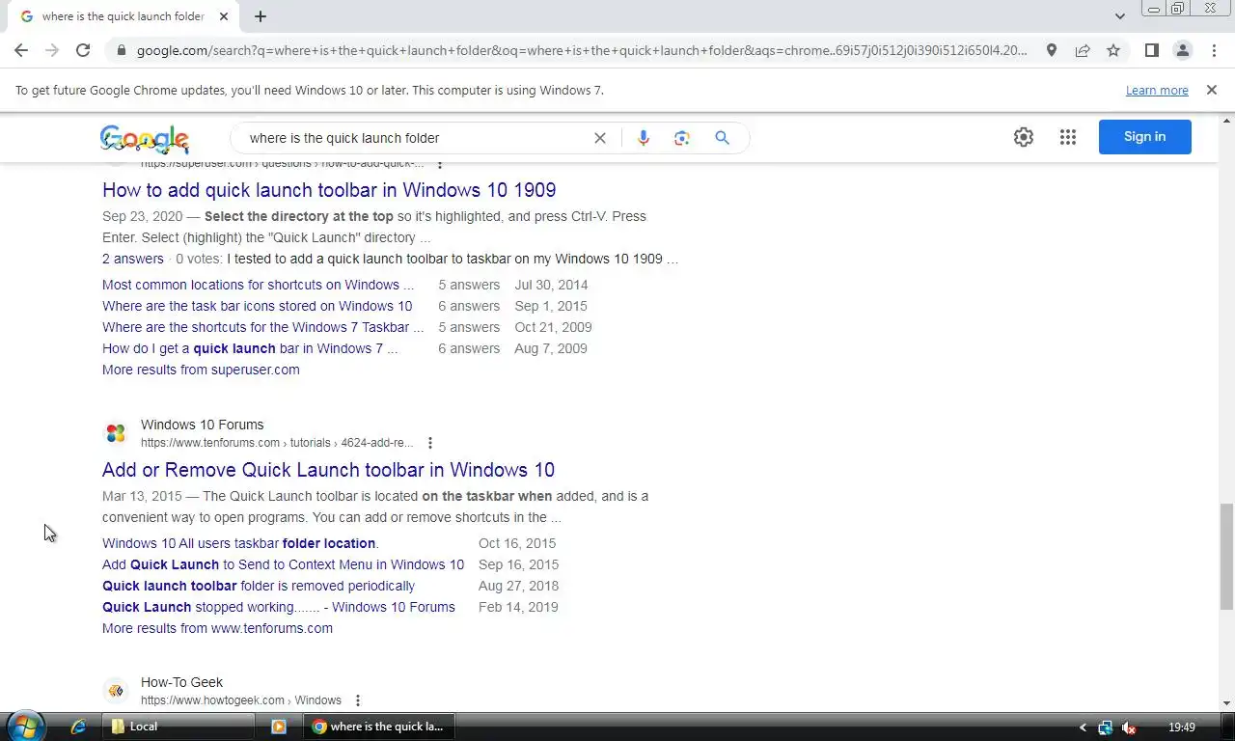The width and height of the screenshot is (1235, 741).
Task: Bookmark this page with star icon
Action: tap(1113, 50)
